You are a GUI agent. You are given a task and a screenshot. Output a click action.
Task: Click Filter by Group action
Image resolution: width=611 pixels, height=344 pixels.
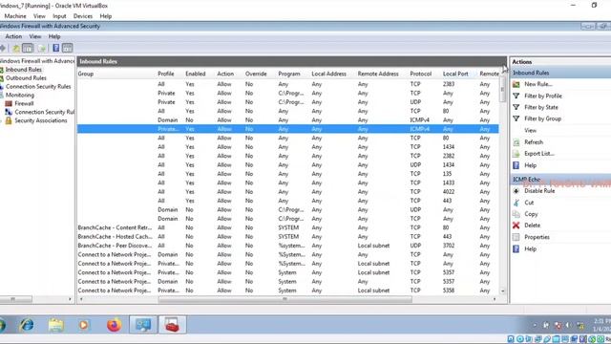(542, 118)
